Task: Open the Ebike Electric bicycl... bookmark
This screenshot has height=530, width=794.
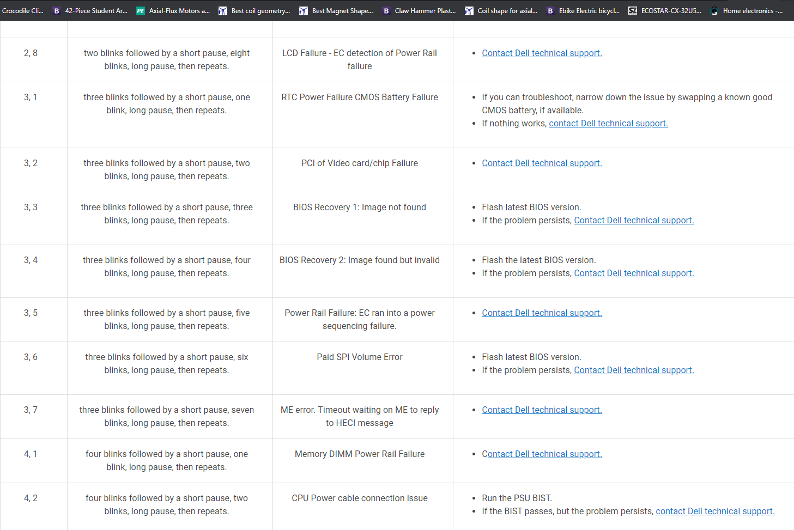Action: coord(583,11)
